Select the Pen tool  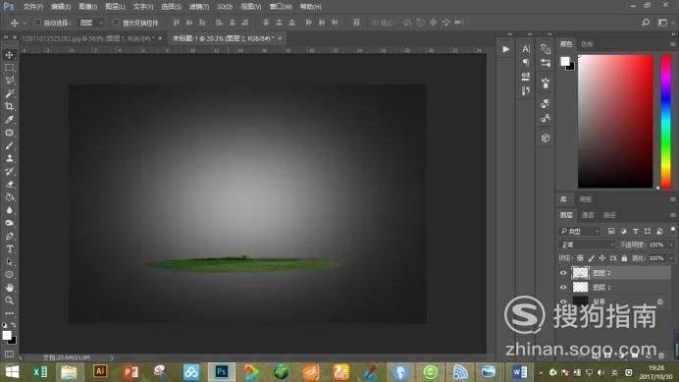tap(9, 237)
